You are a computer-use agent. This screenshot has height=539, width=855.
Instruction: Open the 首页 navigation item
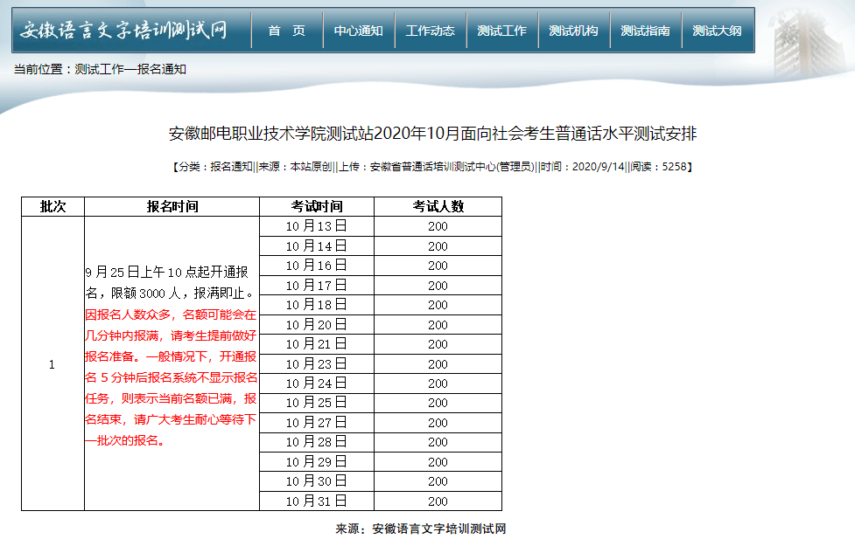click(x=287, y=31)
